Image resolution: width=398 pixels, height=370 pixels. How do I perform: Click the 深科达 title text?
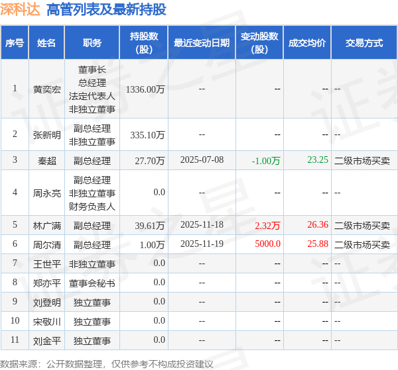point(20,10)
